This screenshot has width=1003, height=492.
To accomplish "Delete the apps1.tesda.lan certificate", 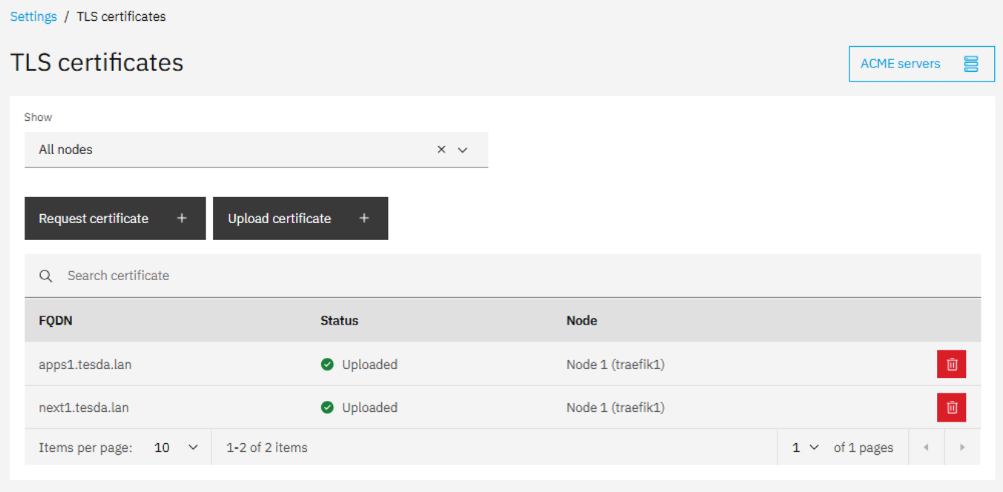I will 952,364.
